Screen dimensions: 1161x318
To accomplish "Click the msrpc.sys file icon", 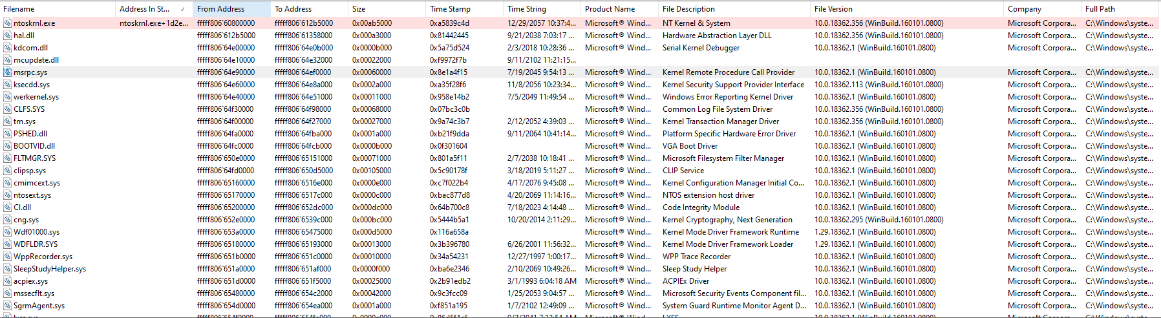I will click(x=7, y=72).
